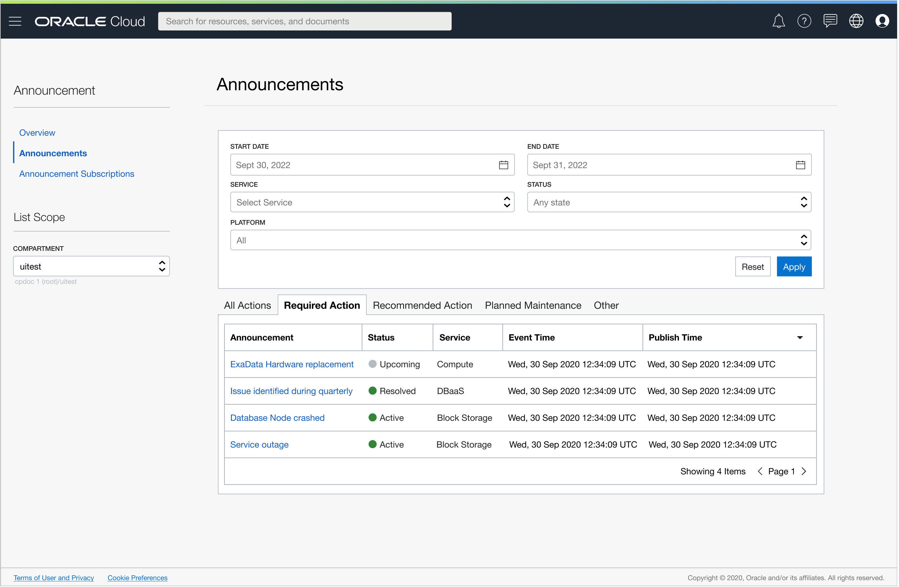Click the feedback chat icon
The height and width of the screenshot is (587, 899).
[x=830, y=21]
